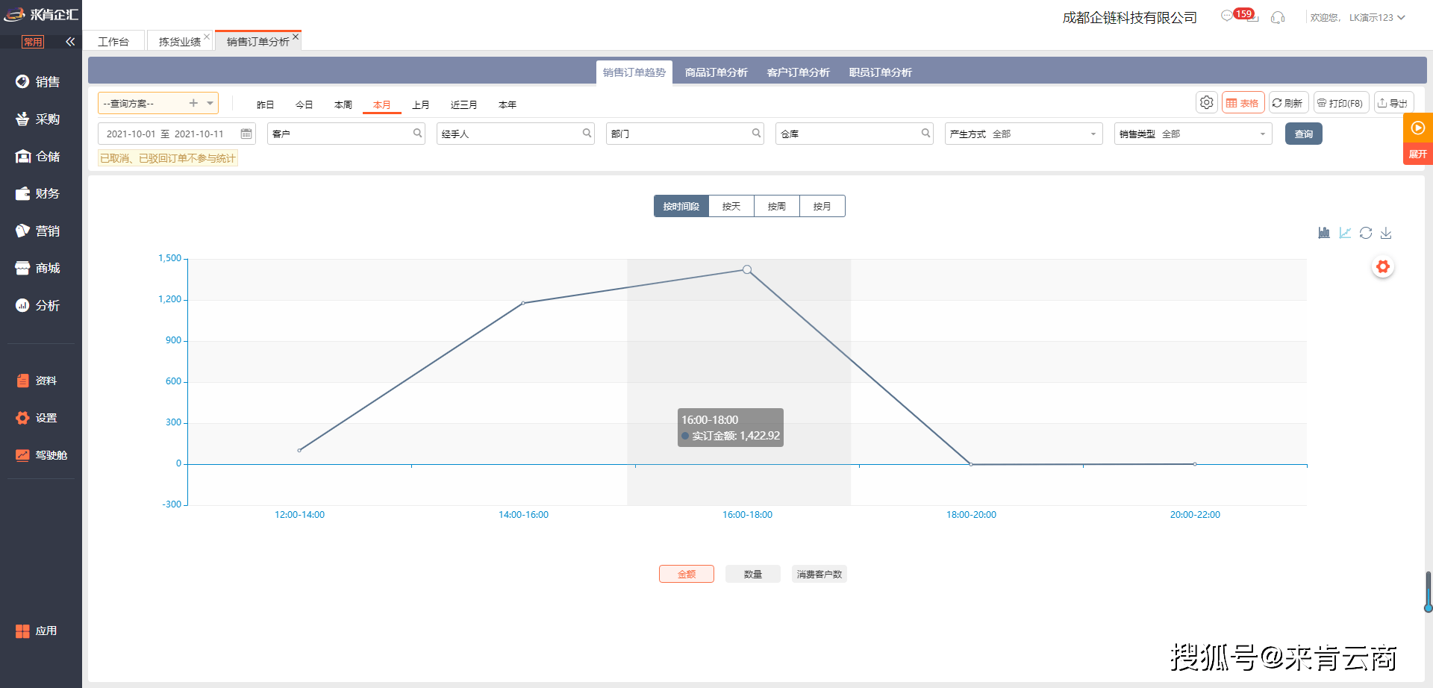Download the chart image

click(x=1387, y=232)
